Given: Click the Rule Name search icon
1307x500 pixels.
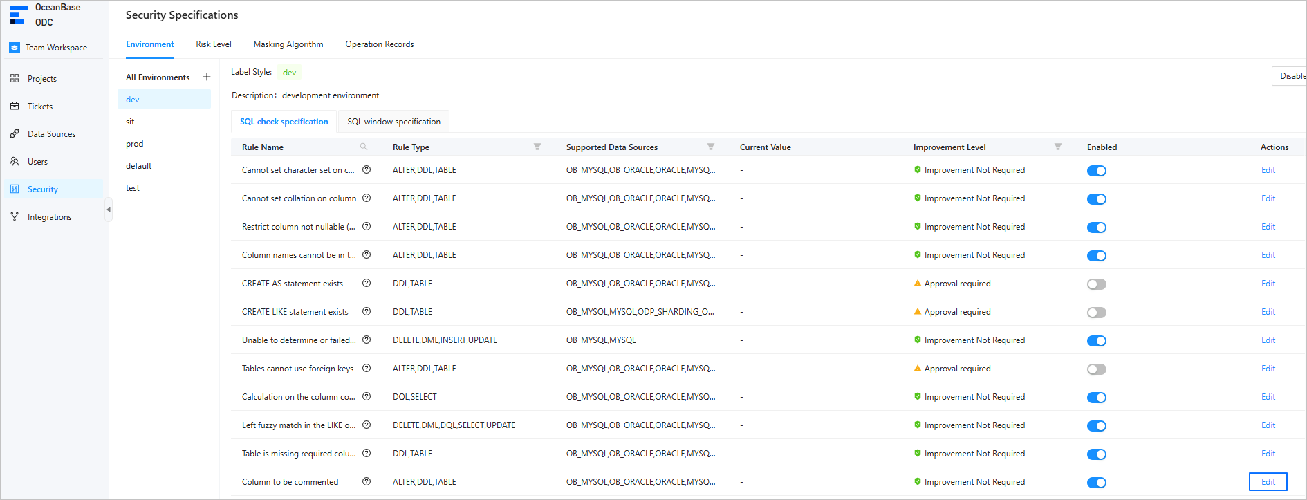Looking at the screenshot, I should [x=364, y=147].
